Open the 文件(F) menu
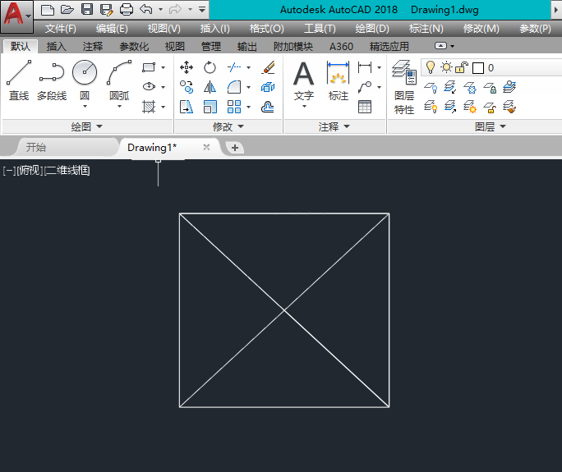 (x=60, y=28)
